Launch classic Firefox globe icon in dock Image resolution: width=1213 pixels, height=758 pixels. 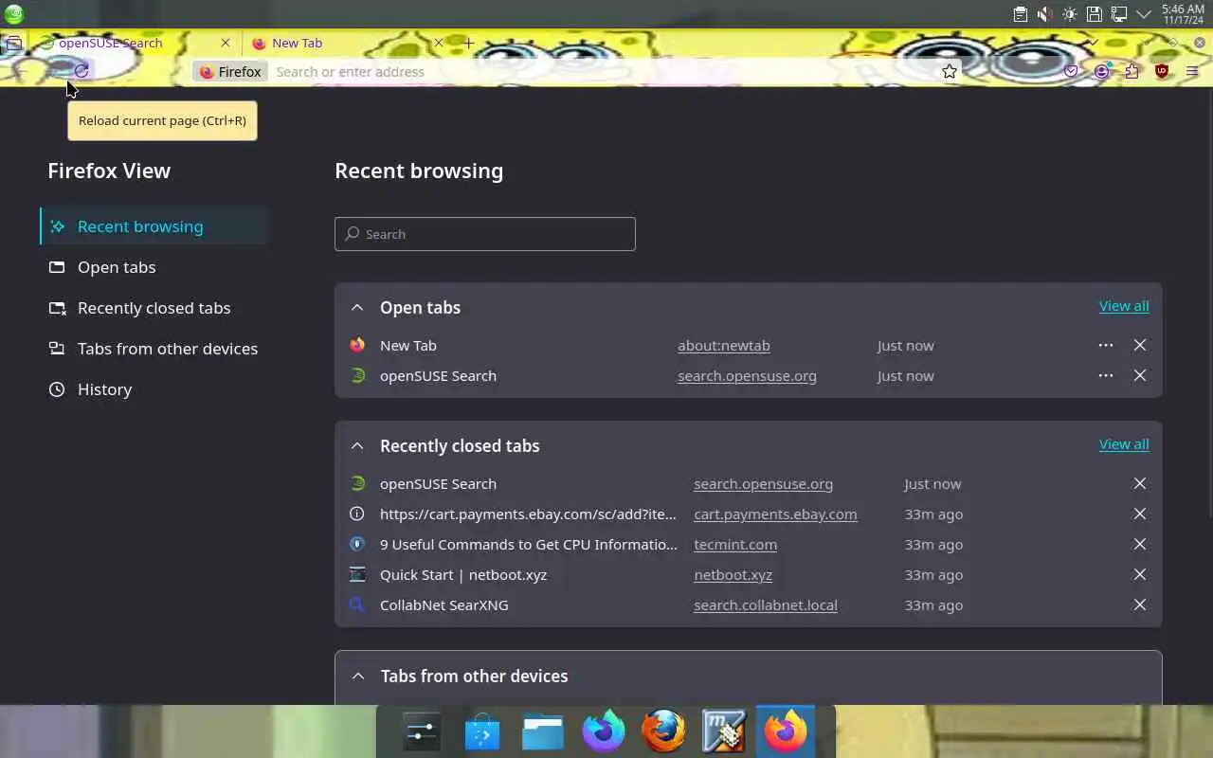click(x=663, y=731)
